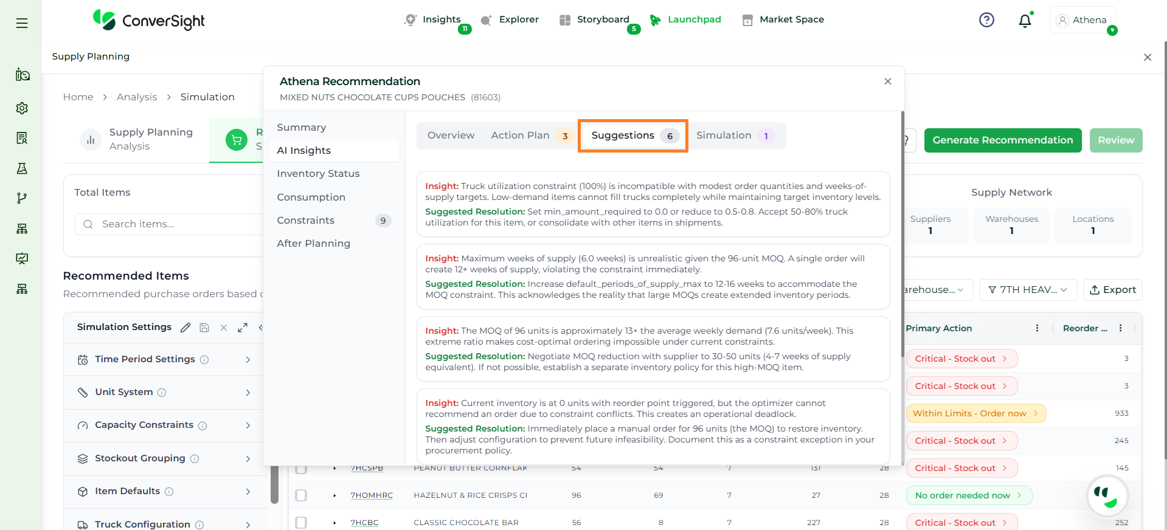Click the pencil edit icon in Simulation Settings
The width and height of the screenshot is (1167, 530).
185,328
